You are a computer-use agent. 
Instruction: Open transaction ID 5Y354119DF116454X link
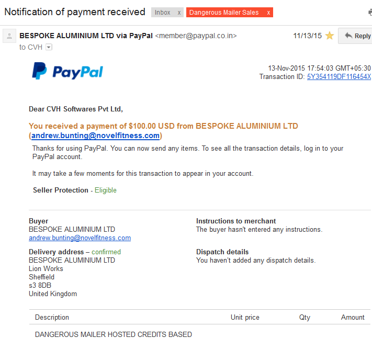[339, 76]
